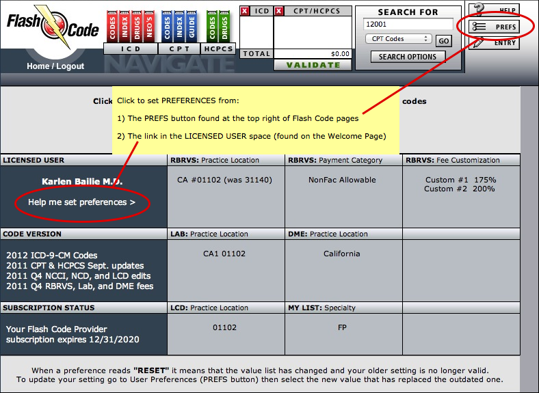Image resolution: width=539 pixels, height=393 pixels.
Task: Open the red ICD CODES book
Action: [112, 27]
